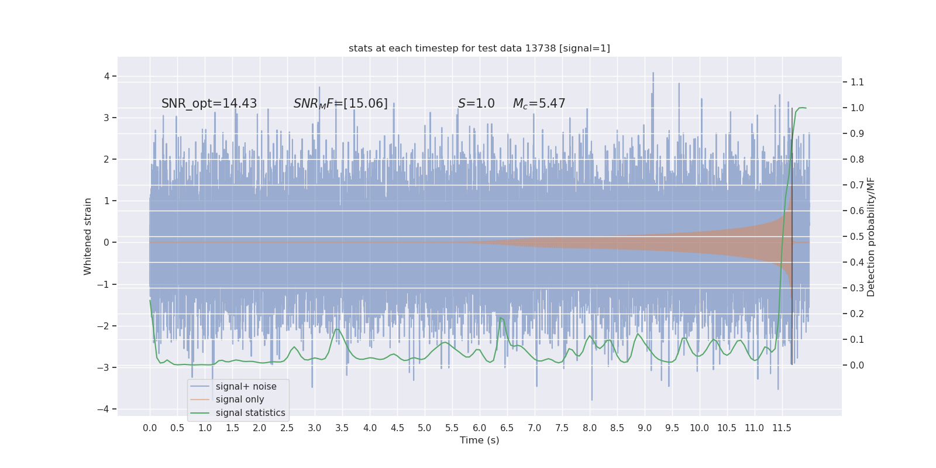Click the SNR_opt=14.43 annotation

coord(209,104)
